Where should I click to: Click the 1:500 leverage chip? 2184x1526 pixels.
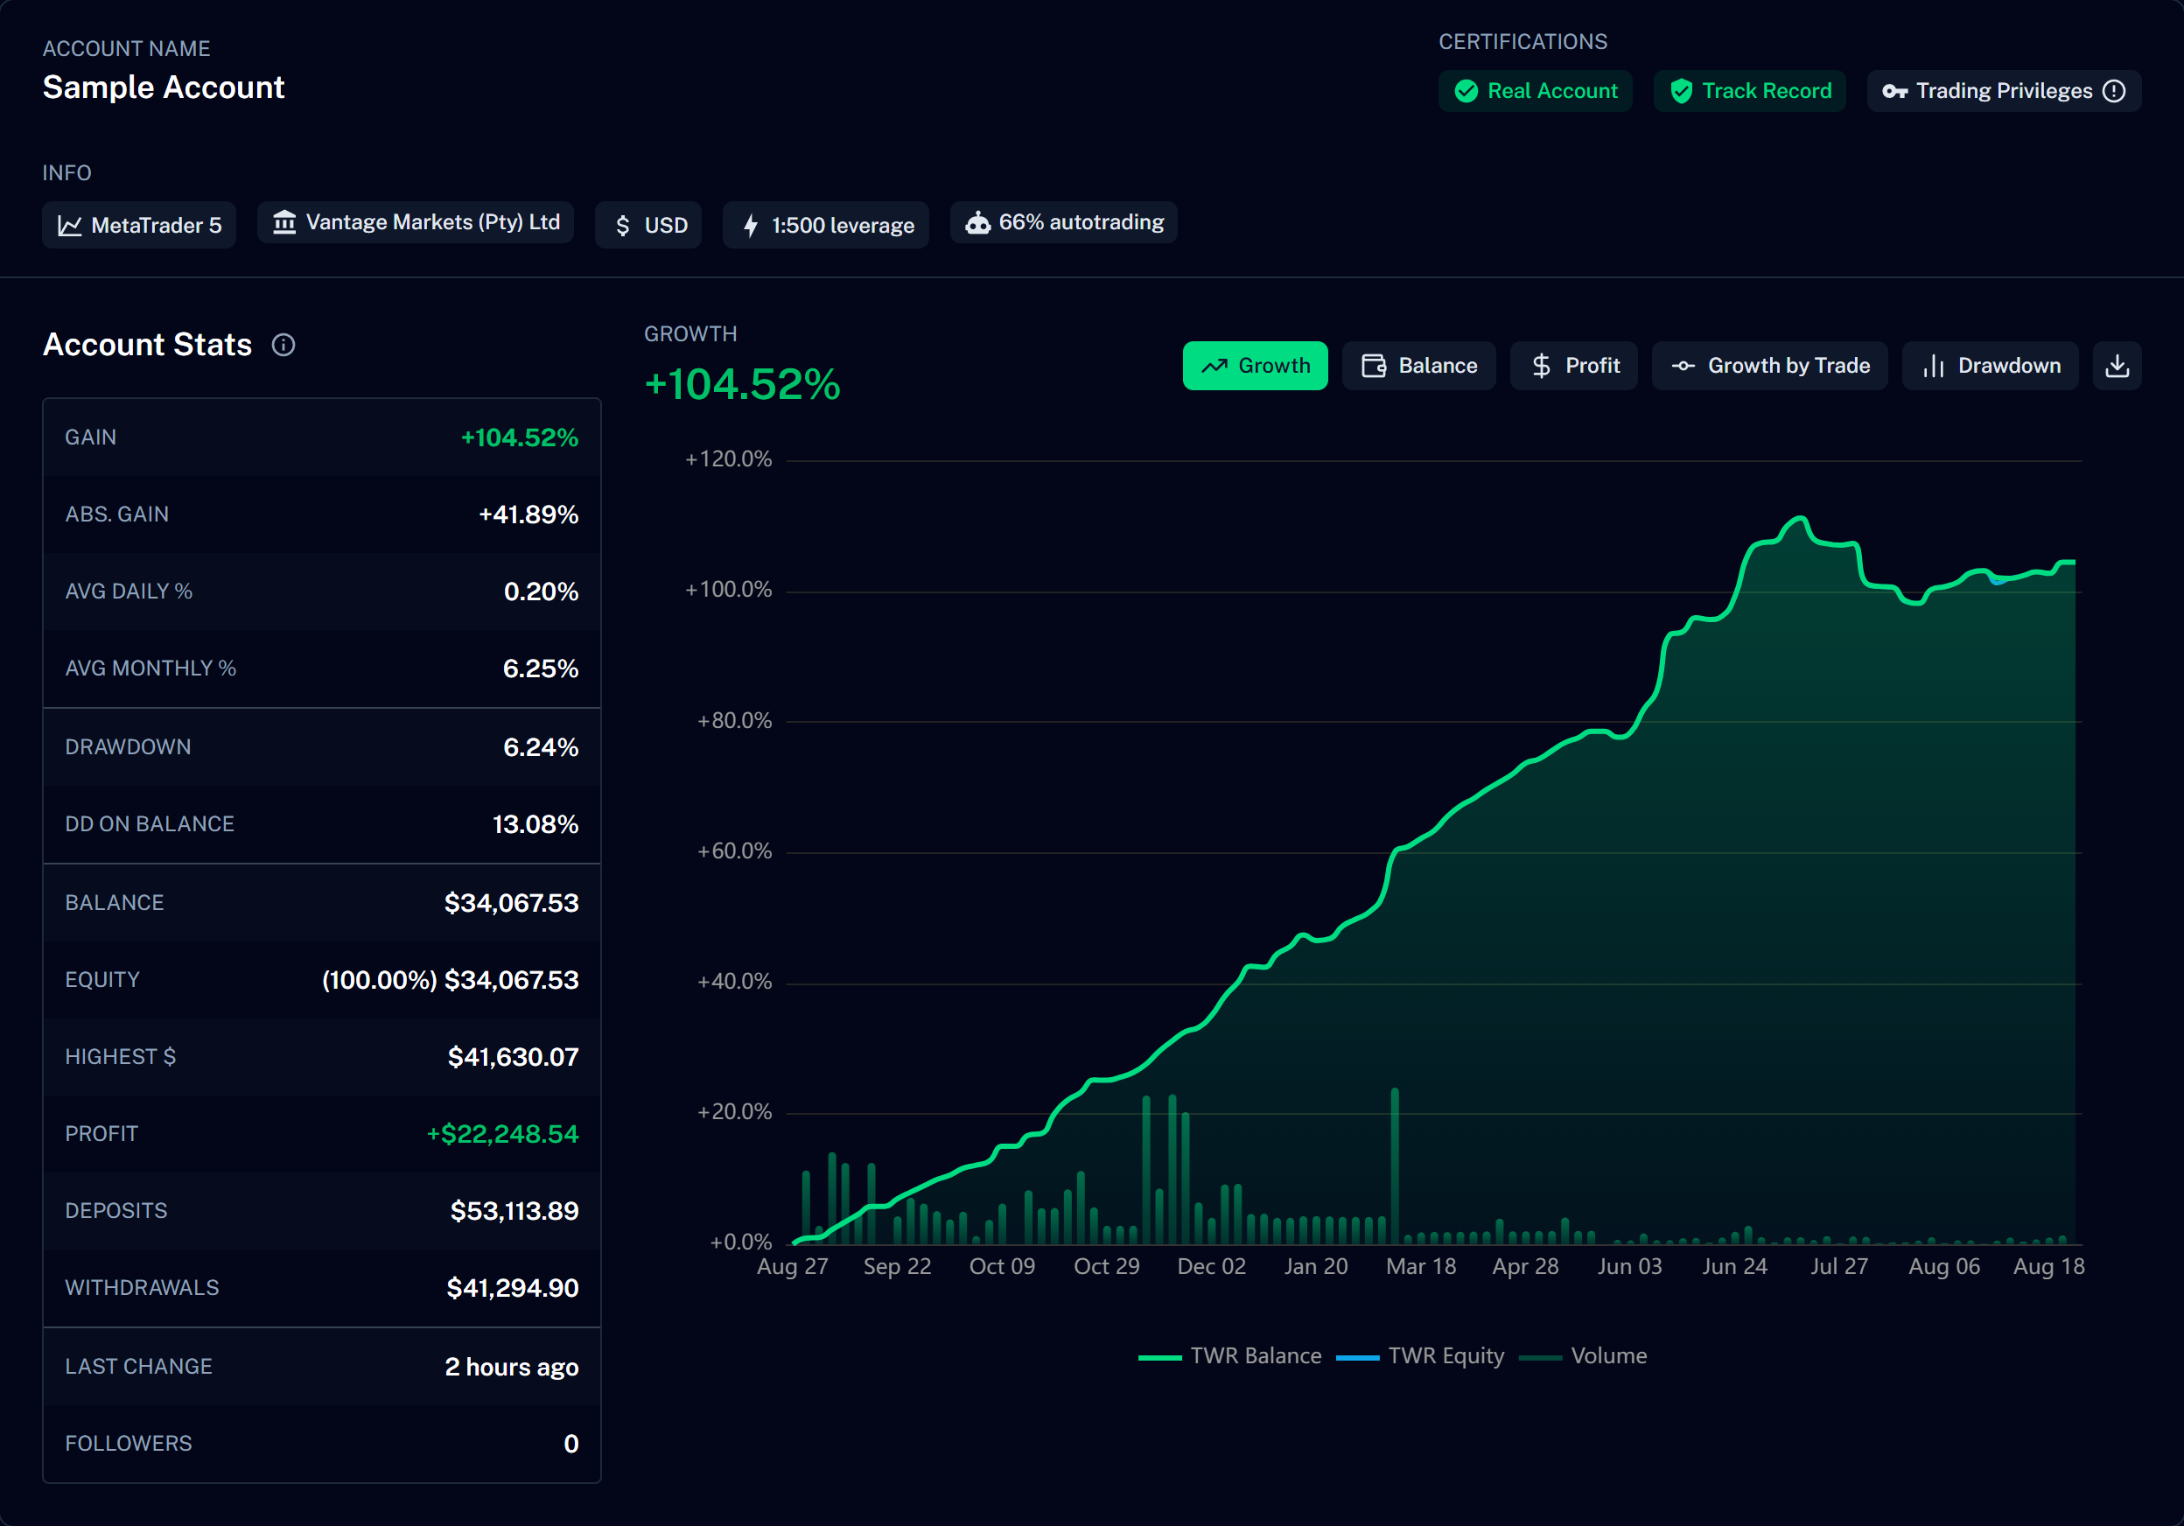pyautogui.click(x=826, y=226)
